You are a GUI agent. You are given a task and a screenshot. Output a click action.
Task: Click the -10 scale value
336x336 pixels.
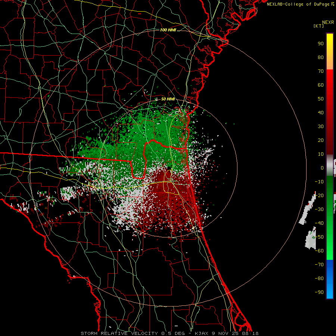pyautogui.click(x=319, y=182)
